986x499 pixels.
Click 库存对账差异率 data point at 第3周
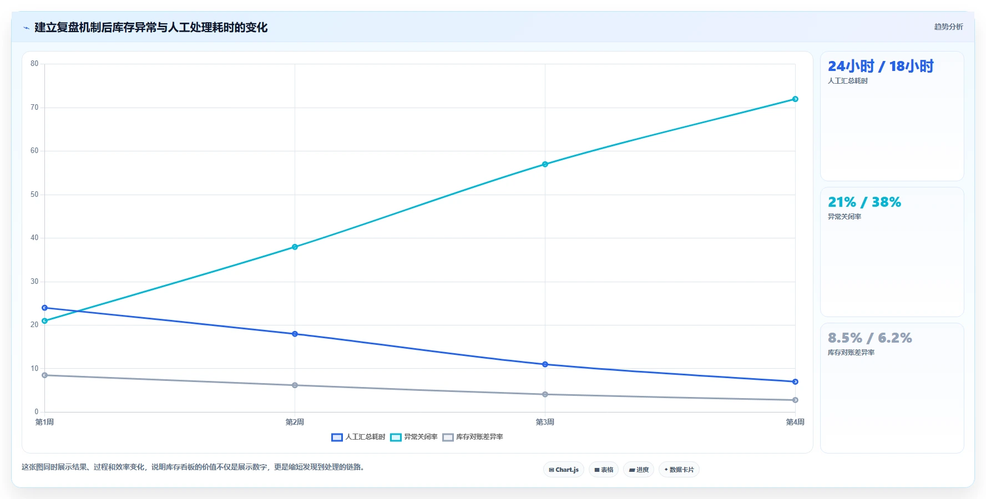(545, 394)
